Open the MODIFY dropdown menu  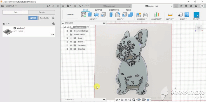tap(121, 19)
